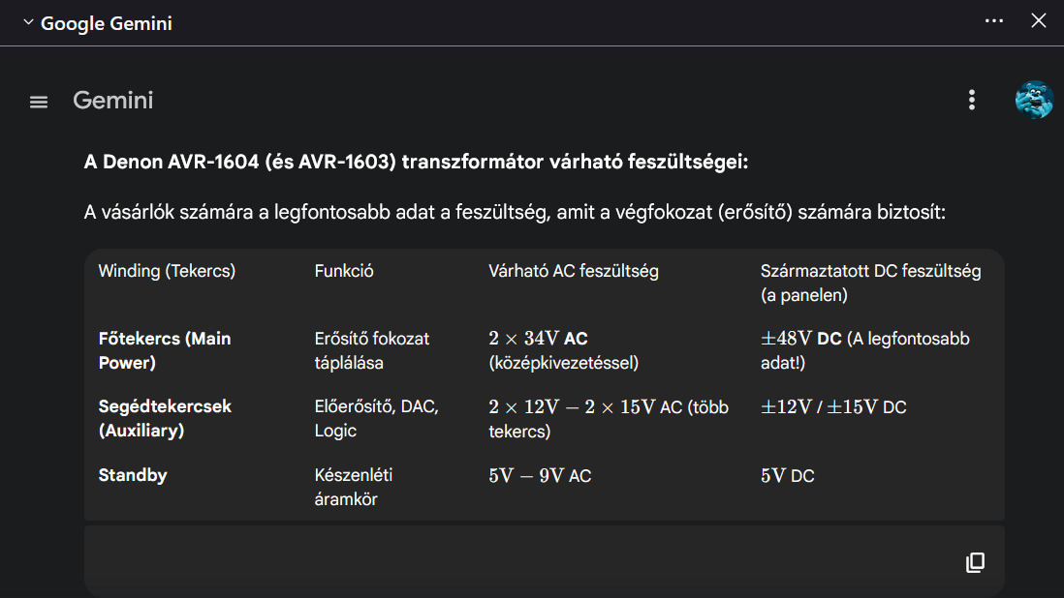Viewport: 1064px width, 598px height.
Task: Click the "Készenléti áramkör" cell
Action: [347, 487]
